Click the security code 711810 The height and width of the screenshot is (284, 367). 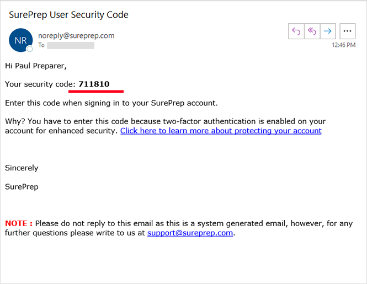click(94, 84)
